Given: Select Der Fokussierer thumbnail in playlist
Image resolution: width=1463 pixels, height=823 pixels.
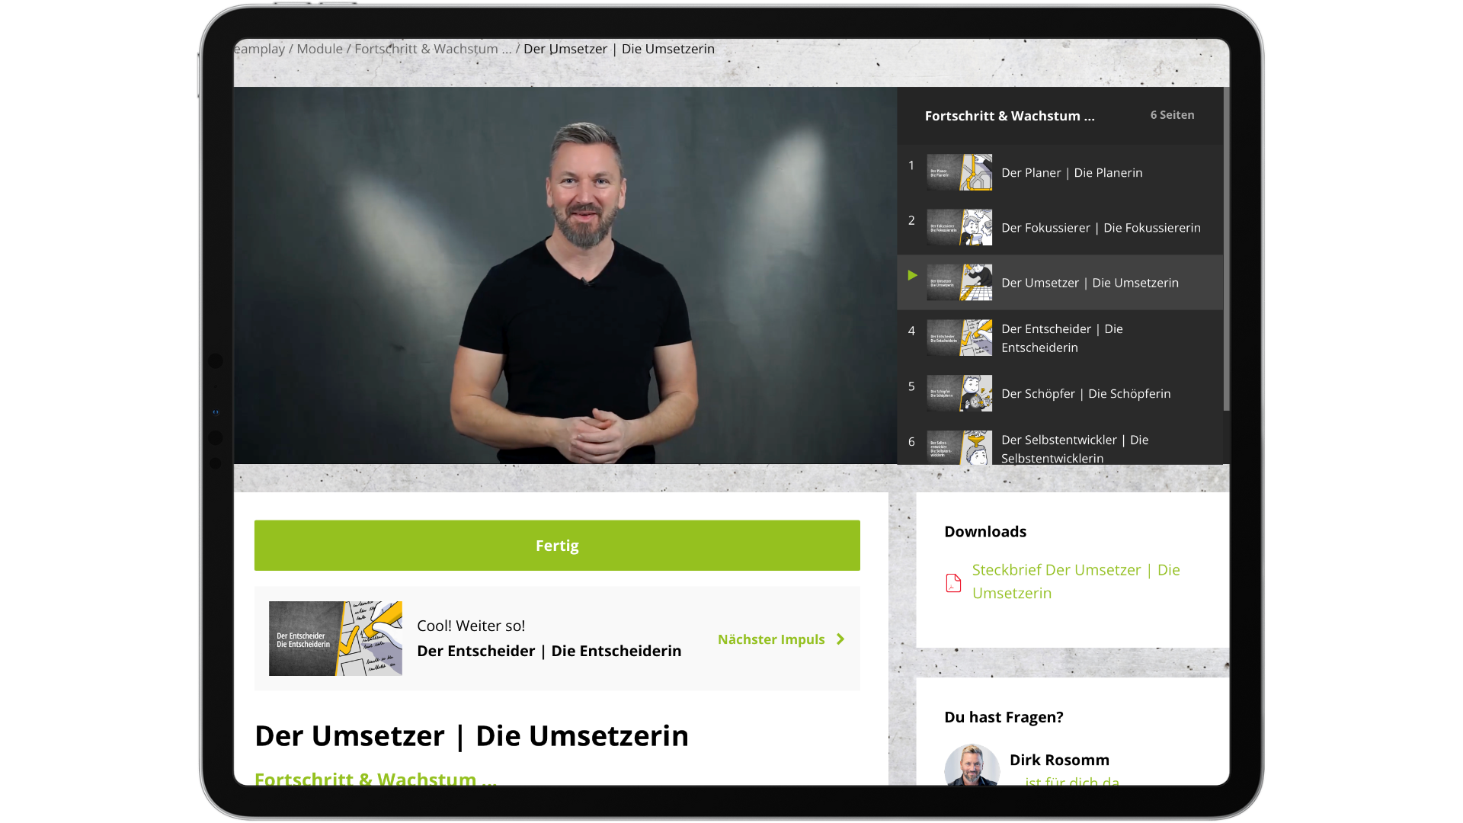Looking at the screenshot, I should (959, 228).
